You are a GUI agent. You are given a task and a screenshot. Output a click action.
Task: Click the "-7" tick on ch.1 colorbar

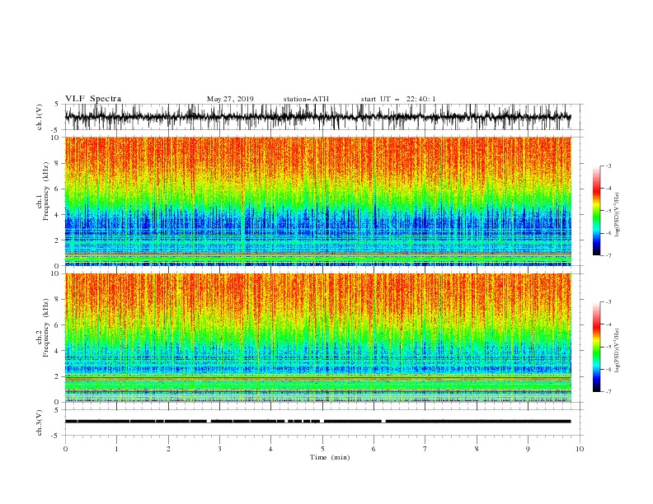608,255
